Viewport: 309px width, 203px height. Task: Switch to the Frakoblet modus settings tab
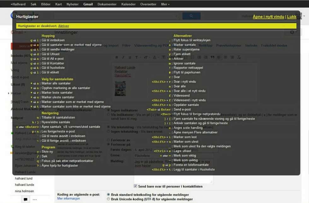pyautogui.click(x=274, y=45)
